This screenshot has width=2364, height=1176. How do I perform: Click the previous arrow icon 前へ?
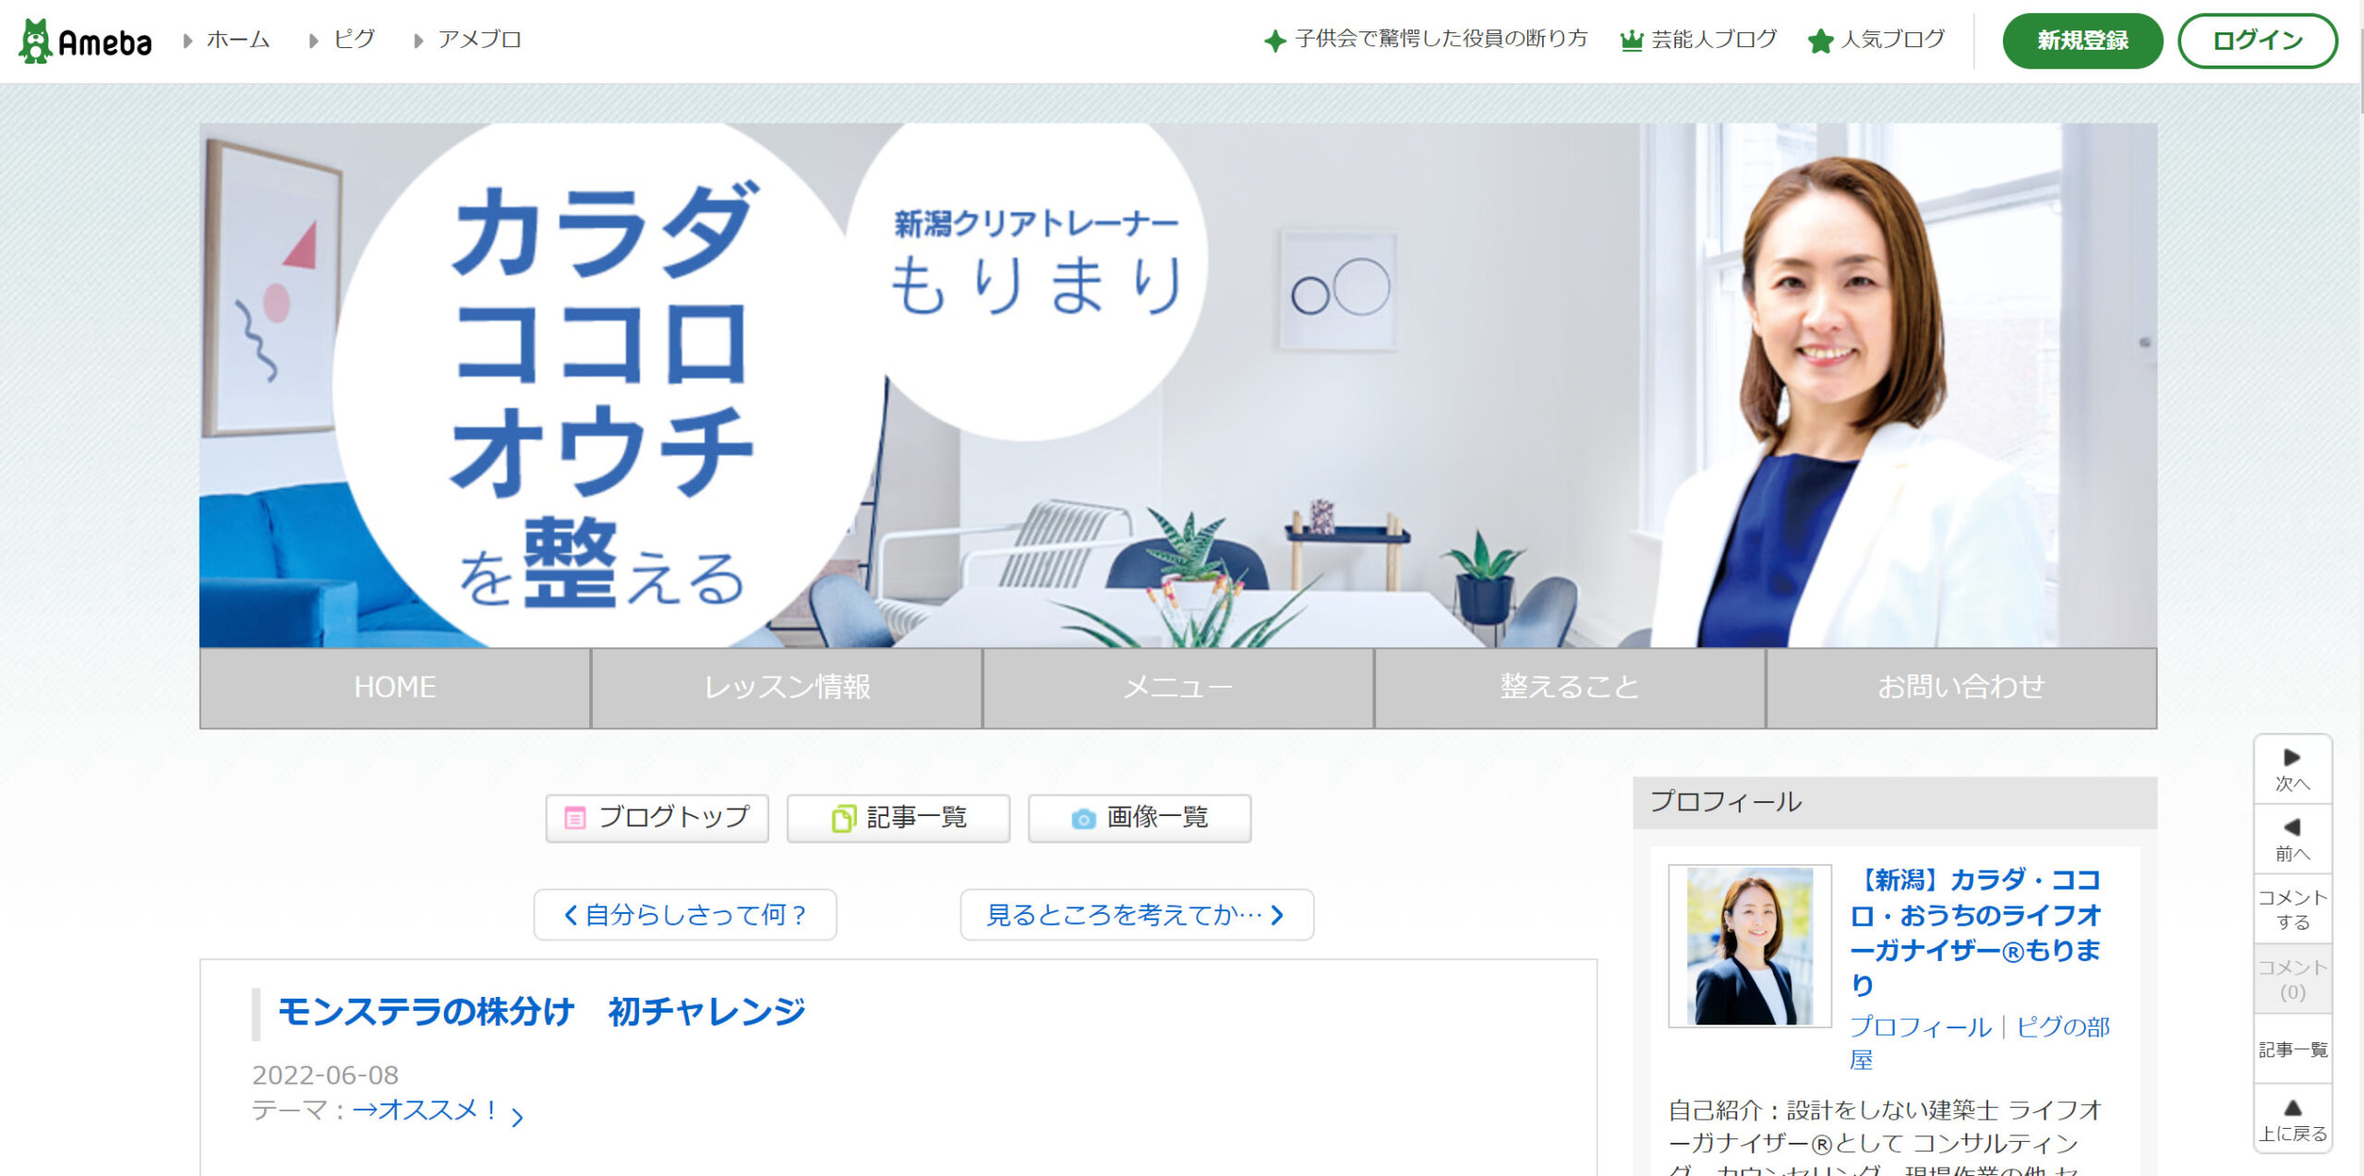point(2292,827)
